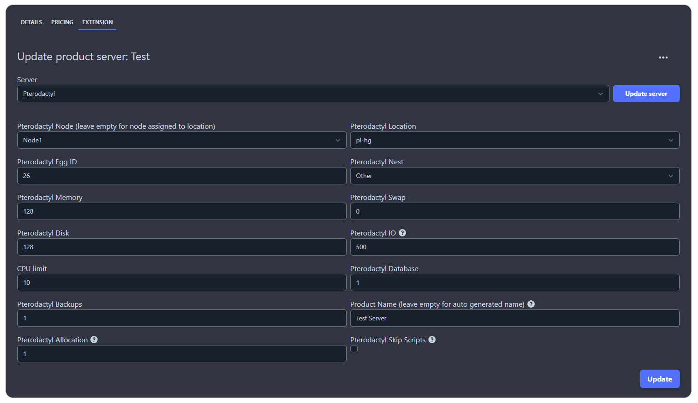The height and width of the screenshot is (403, 698).
Task: Open the Pterodactyl Location dropdown
Action: coord(515,140)
